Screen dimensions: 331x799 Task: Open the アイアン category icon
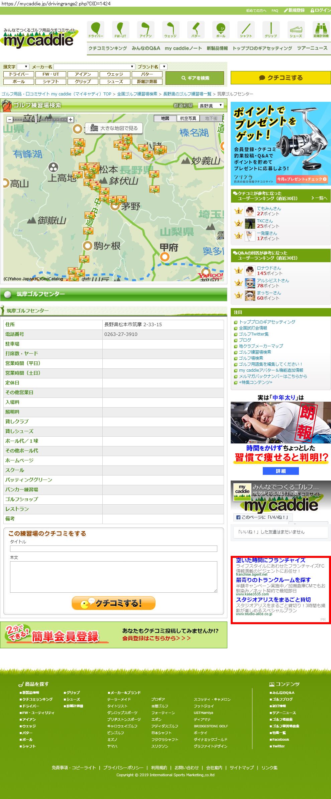(x=145, y=30)
